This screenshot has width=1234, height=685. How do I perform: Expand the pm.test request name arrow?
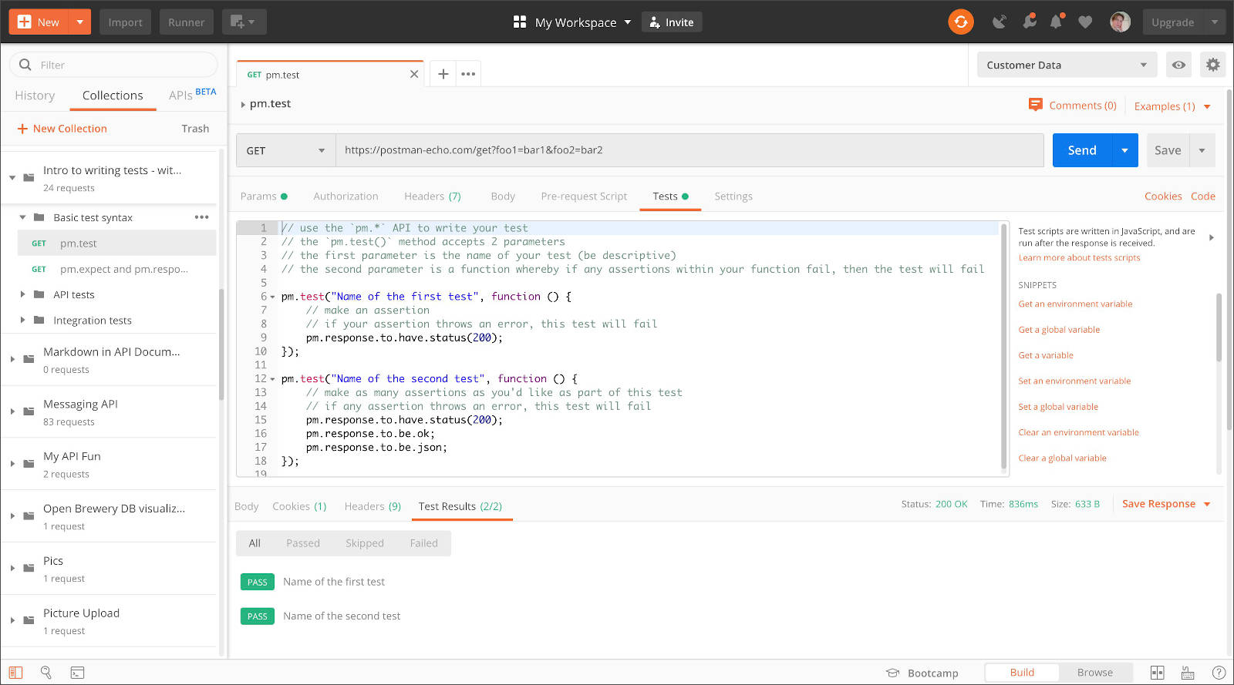click(x=243, y=105)
